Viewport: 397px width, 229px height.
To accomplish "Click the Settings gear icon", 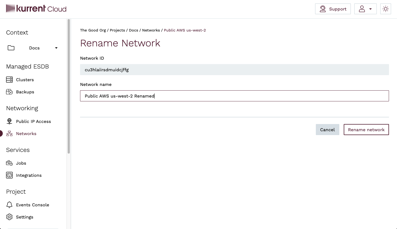I will (x=9, y=217).
